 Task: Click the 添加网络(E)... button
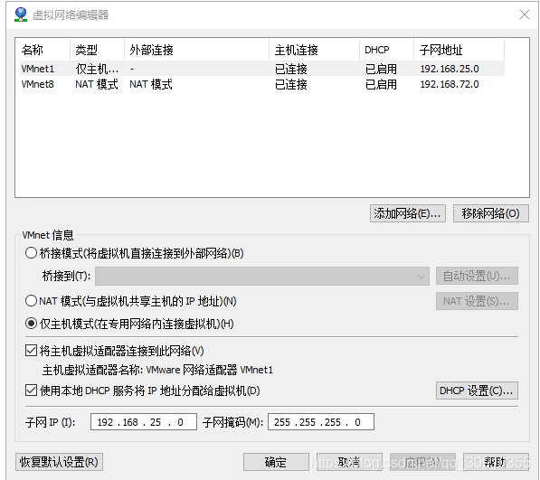[x=408, y=213]
